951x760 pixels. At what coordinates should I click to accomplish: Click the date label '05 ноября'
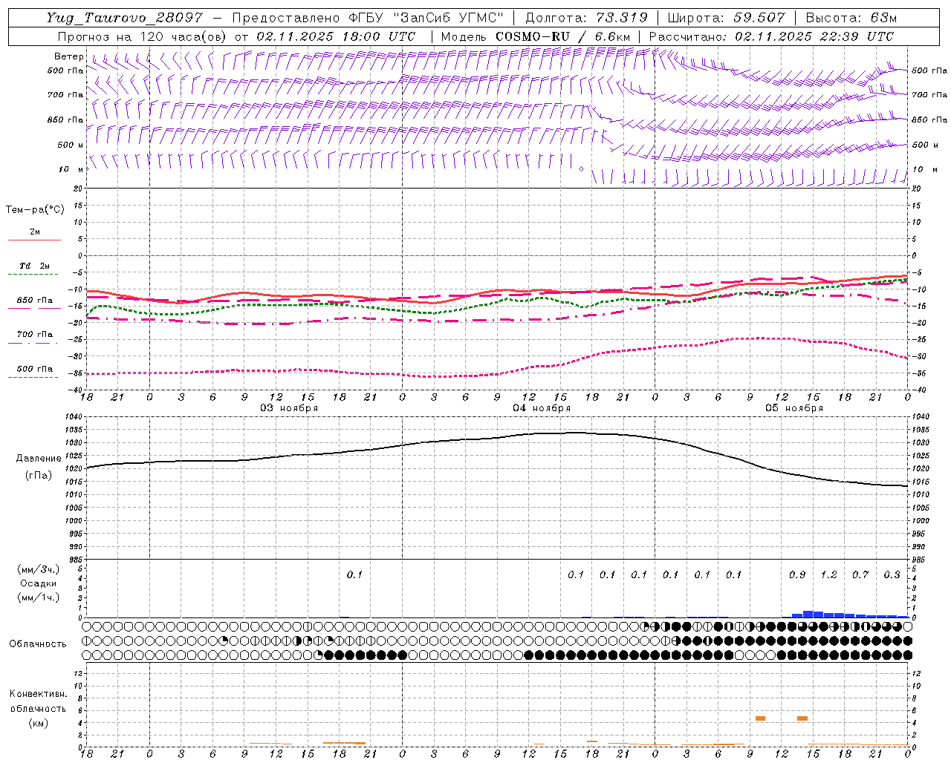click(794, 408)
